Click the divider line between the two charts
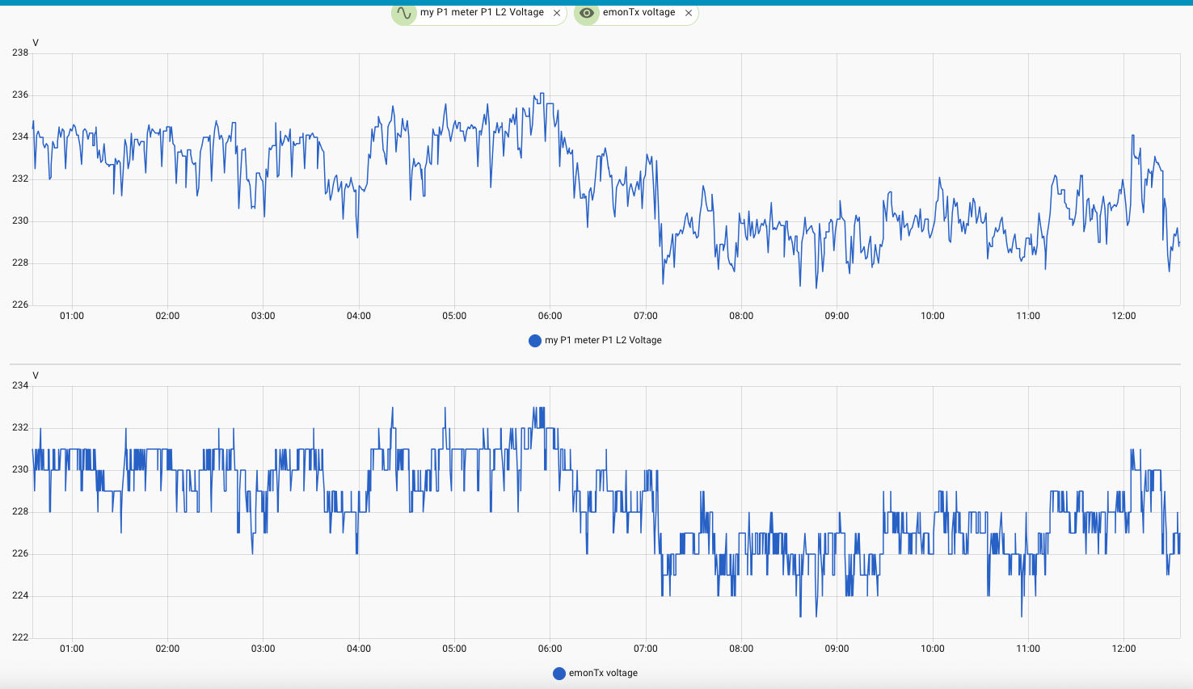This screenshot has width=1193, height=689. click(x=596, y=364)
